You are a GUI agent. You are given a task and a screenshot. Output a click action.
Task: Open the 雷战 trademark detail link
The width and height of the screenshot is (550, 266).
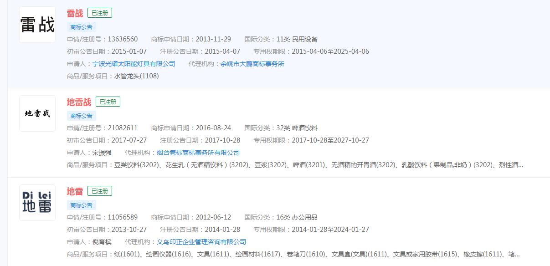[75, 13]
